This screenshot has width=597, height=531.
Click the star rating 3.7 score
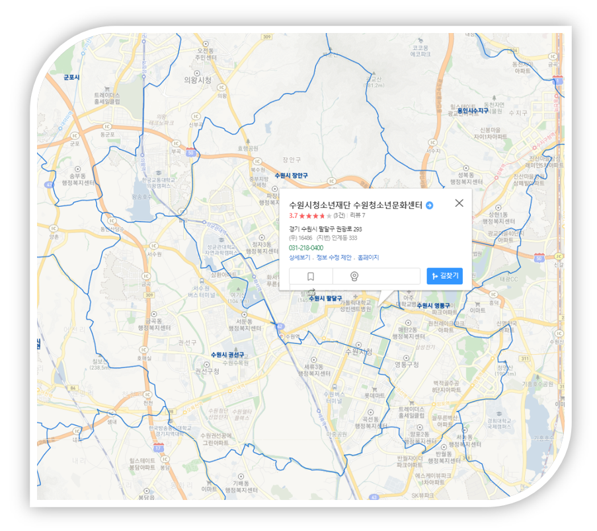click(293, 216)
